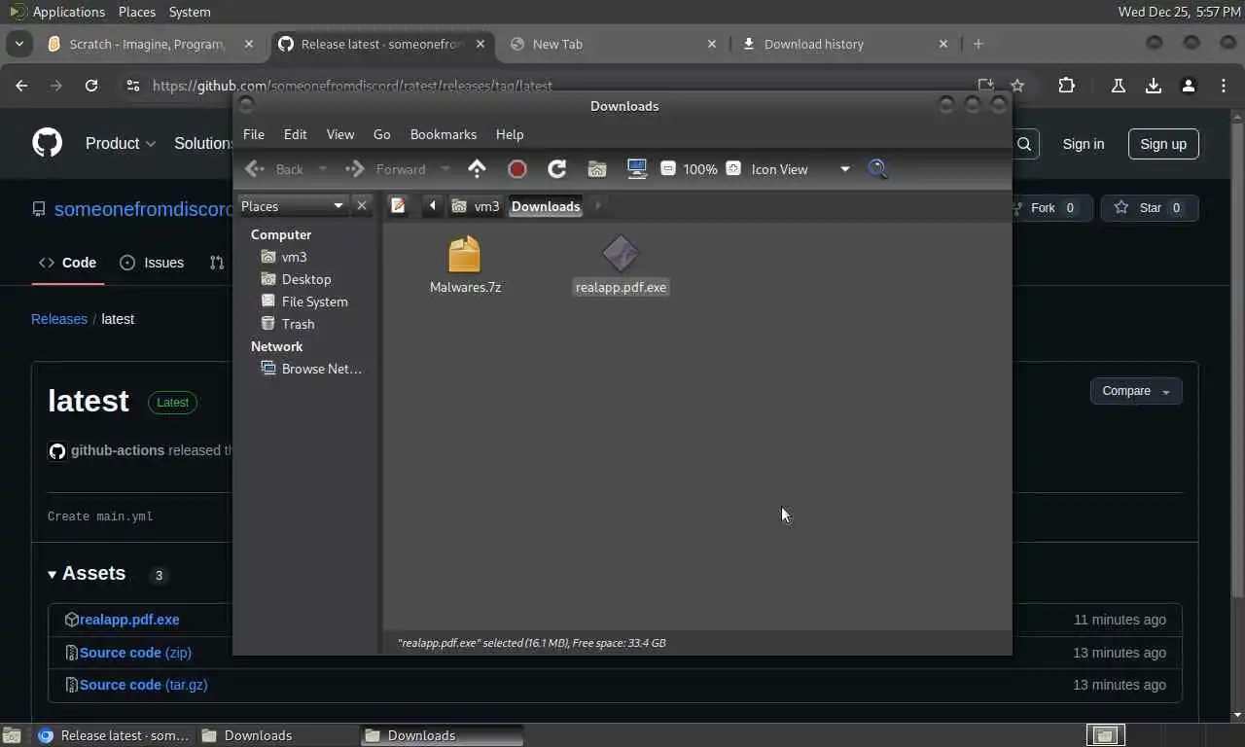
Task: Select the realapp.pdf.exe file icon
Action: coord(621,255)
